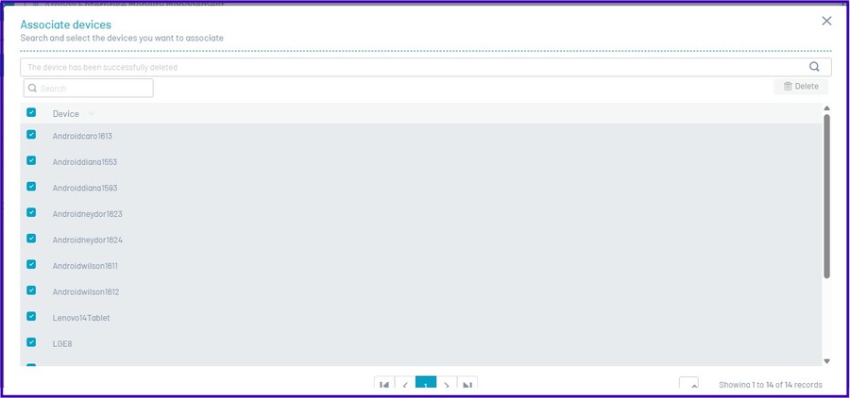Uncheck the Lenovo14Tablet device checkbox
The image size is (850, 398).
31,317
